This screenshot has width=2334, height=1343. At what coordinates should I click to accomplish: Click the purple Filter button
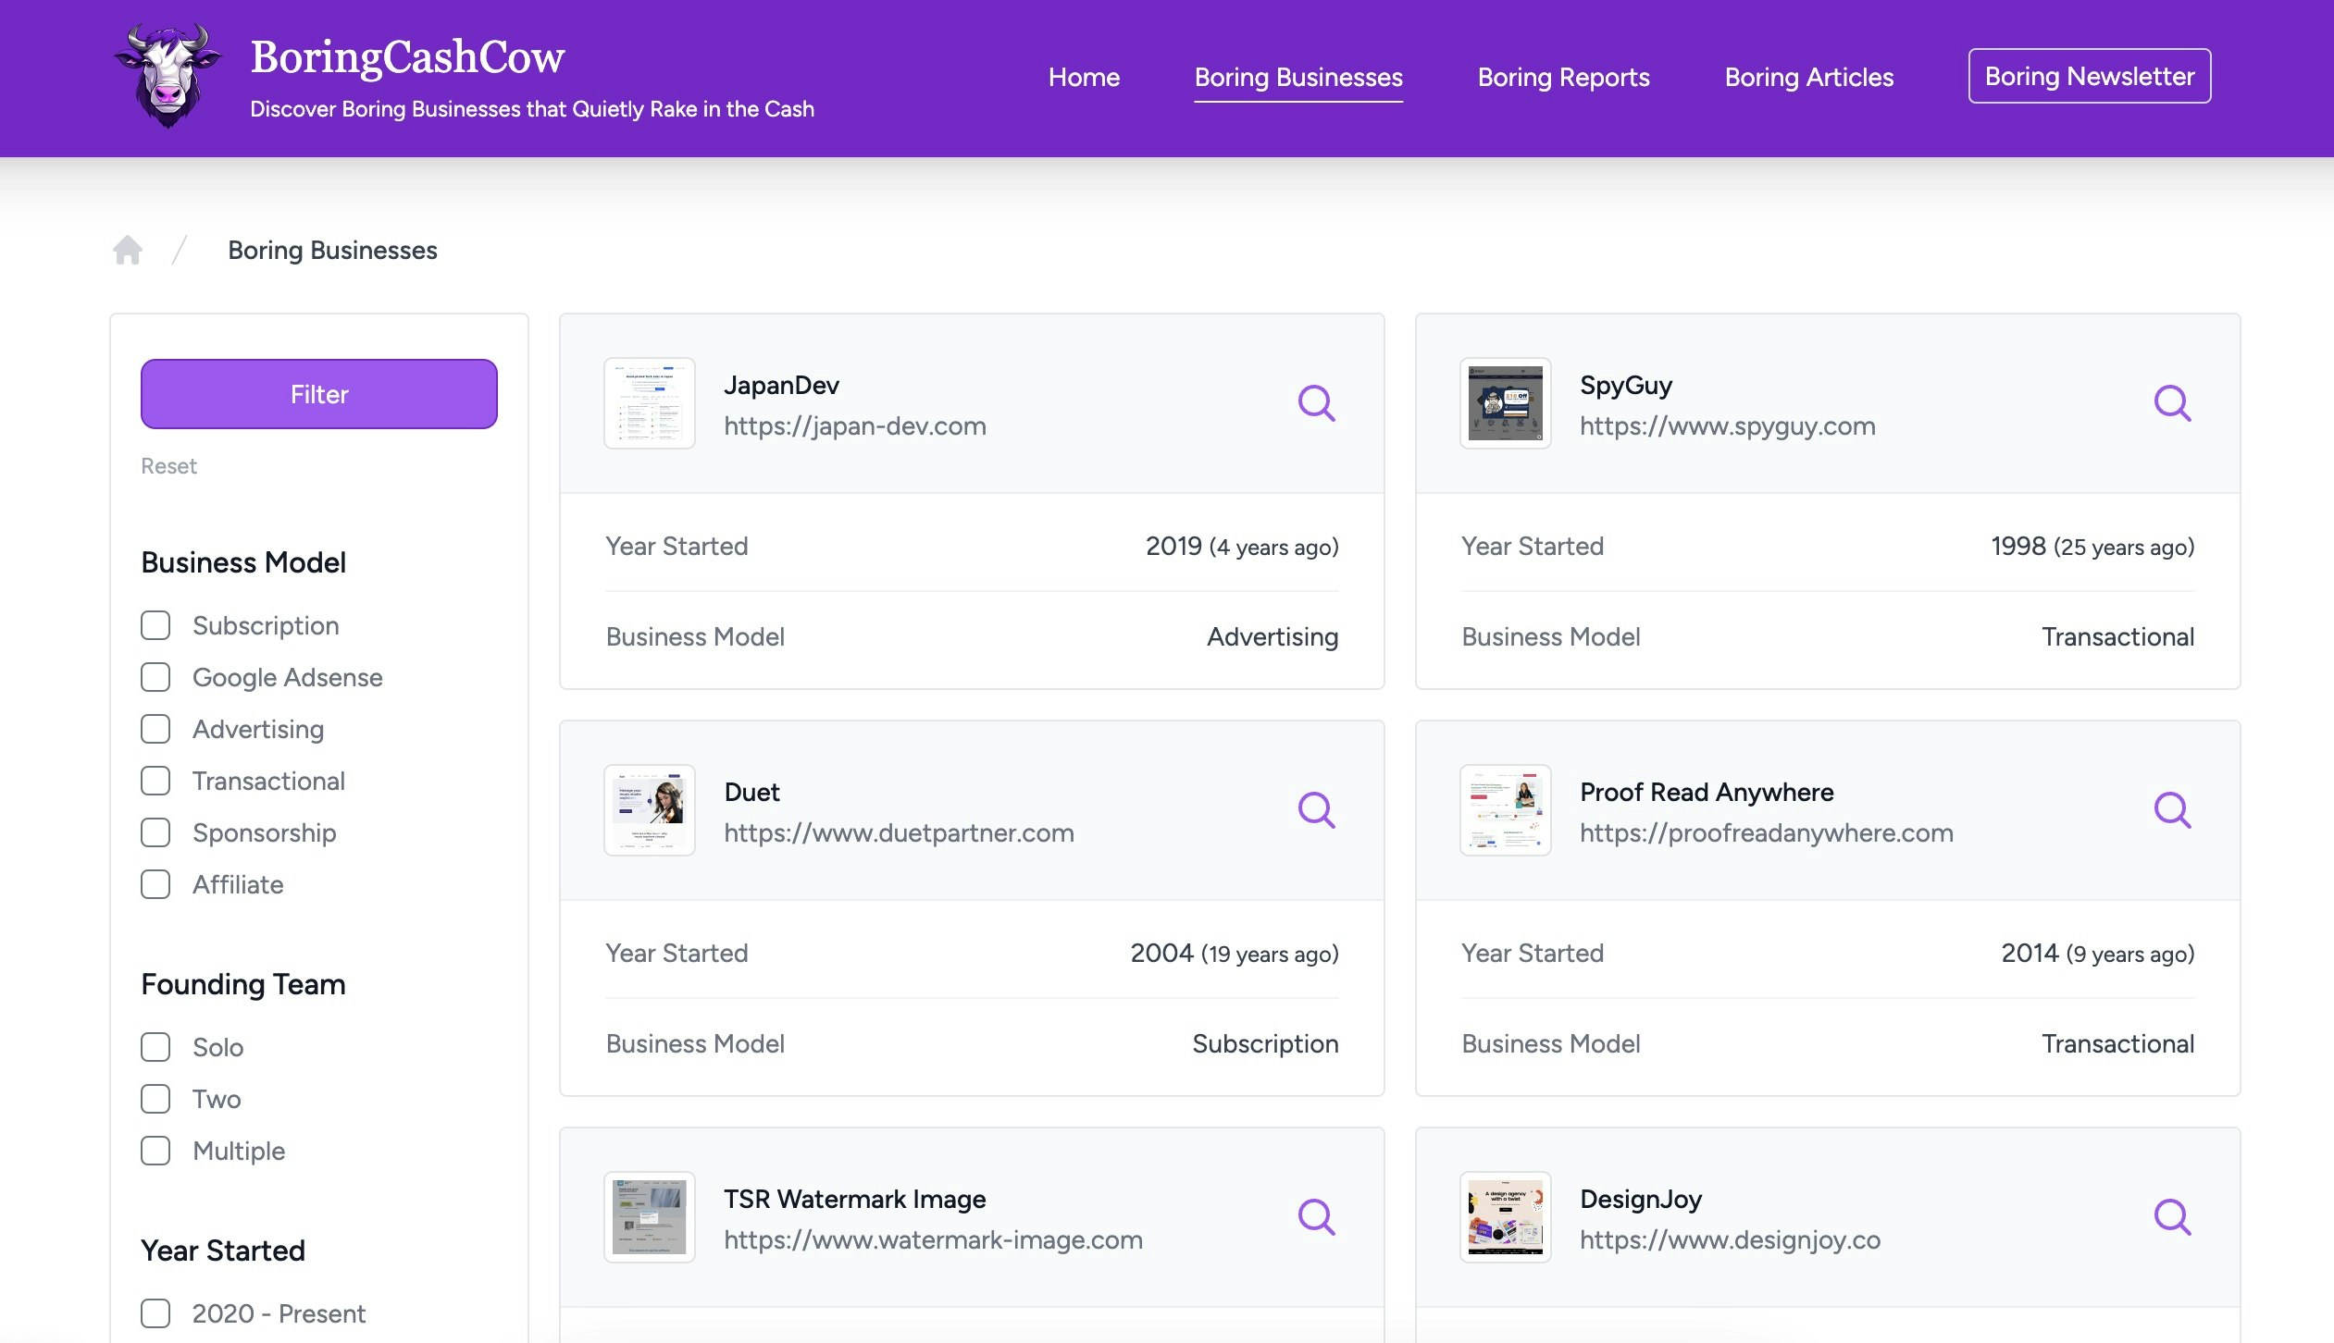point(318,394)
